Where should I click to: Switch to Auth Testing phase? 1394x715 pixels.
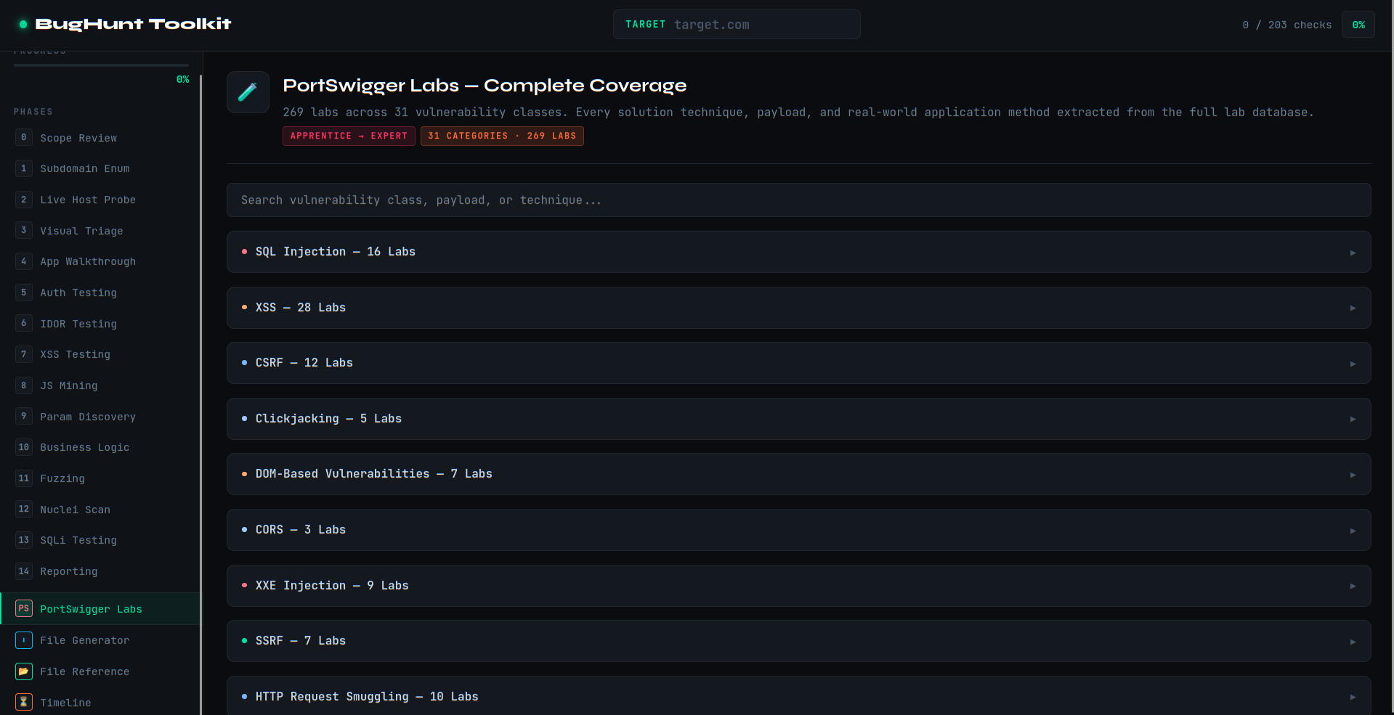click(100, 293)
